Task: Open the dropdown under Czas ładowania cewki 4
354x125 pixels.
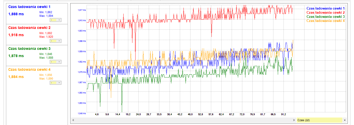Action: click(55, 83)
